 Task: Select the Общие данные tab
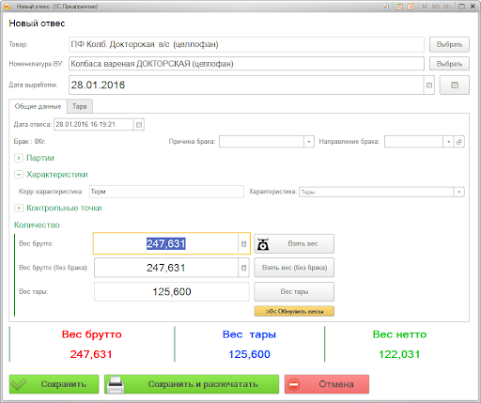pyautogui.click(x=38, y=106)
